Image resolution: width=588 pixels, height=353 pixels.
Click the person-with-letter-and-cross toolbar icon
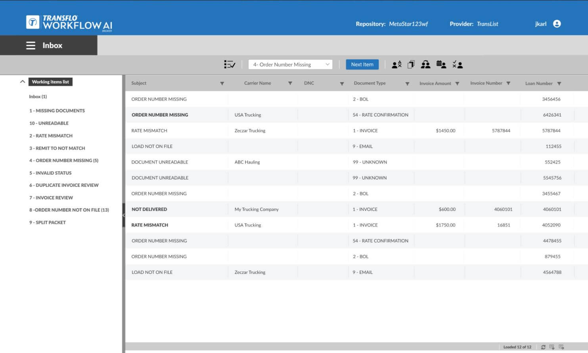(396, 65)
